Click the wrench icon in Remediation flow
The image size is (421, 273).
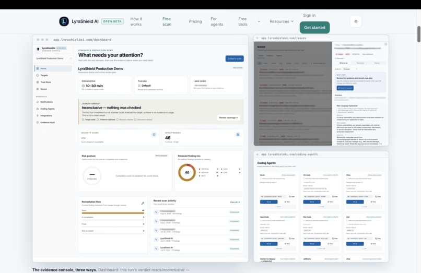[143, 203]
